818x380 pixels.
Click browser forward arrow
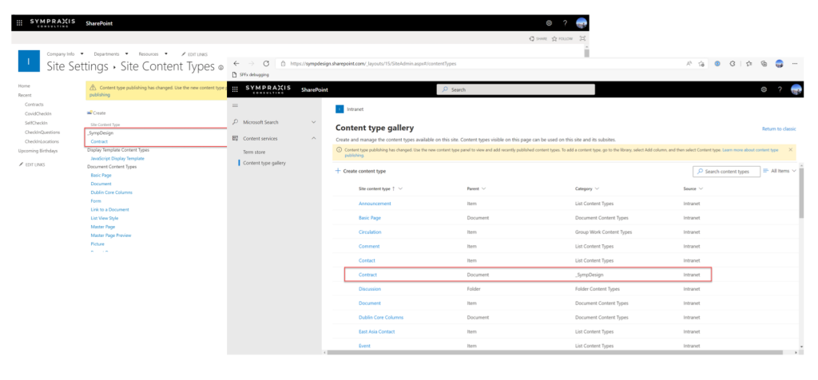coord(251,63)
